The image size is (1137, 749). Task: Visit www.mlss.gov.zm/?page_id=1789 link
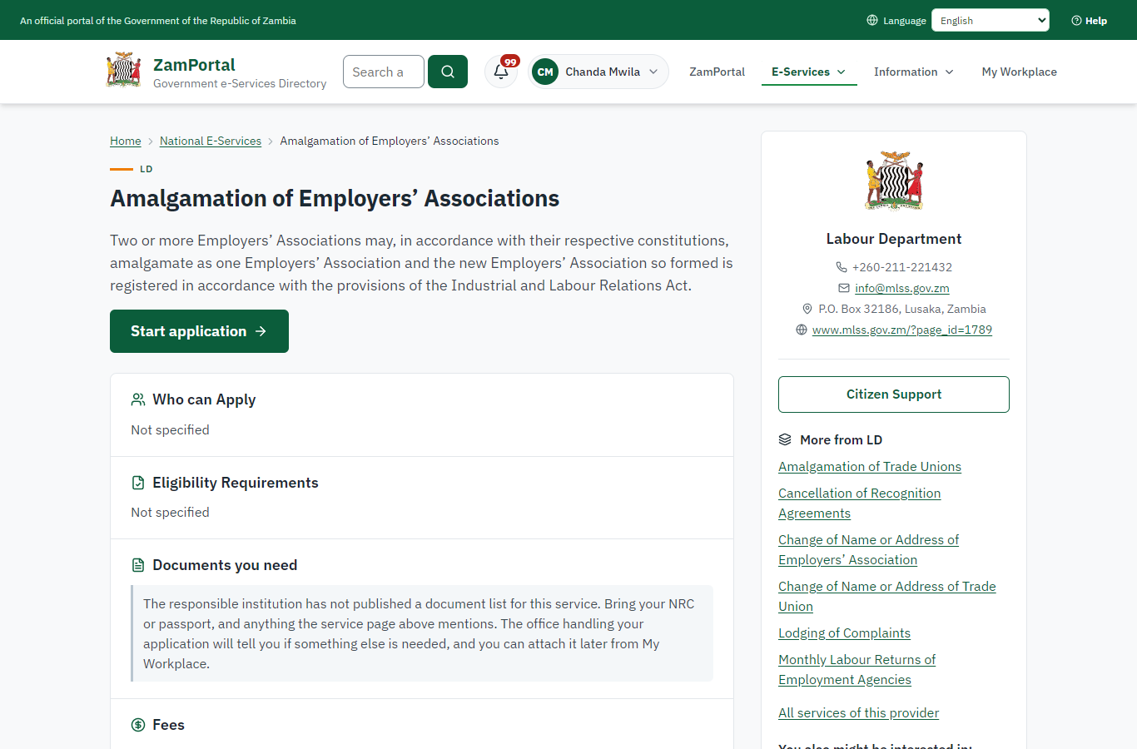tap(902, 330)
